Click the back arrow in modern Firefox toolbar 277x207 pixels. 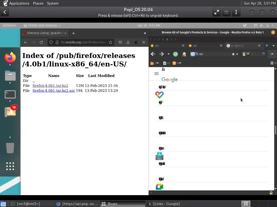pos(26,42)
